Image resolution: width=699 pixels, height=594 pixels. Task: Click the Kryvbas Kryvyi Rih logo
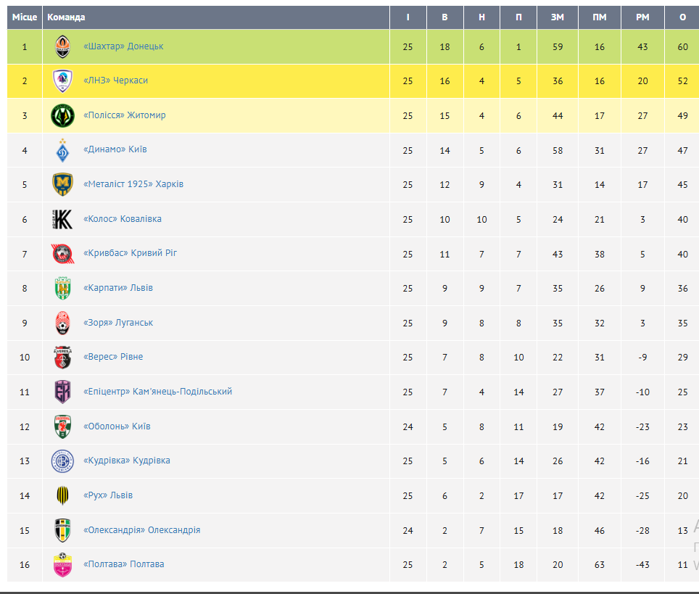tap(63, 254)
